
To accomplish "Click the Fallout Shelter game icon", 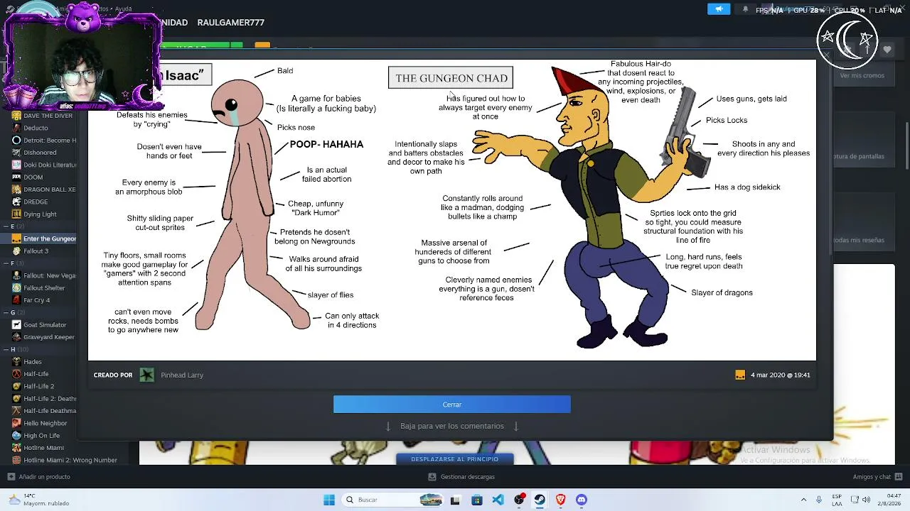I will click(x=16, y=288).
